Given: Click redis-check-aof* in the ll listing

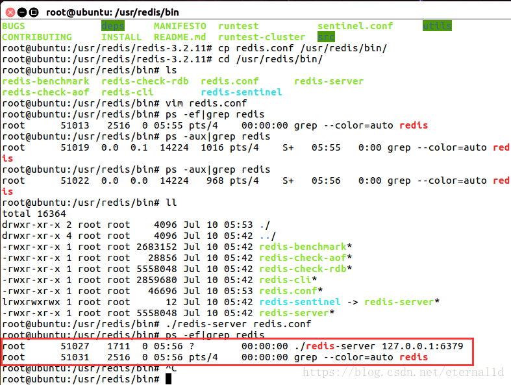Looking at the screenshot, I should tap(306, 258).
